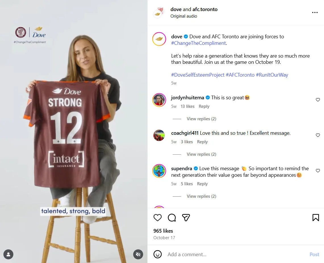Like supendra's comment with the heart
324x263 pixels.
(318, 171)
